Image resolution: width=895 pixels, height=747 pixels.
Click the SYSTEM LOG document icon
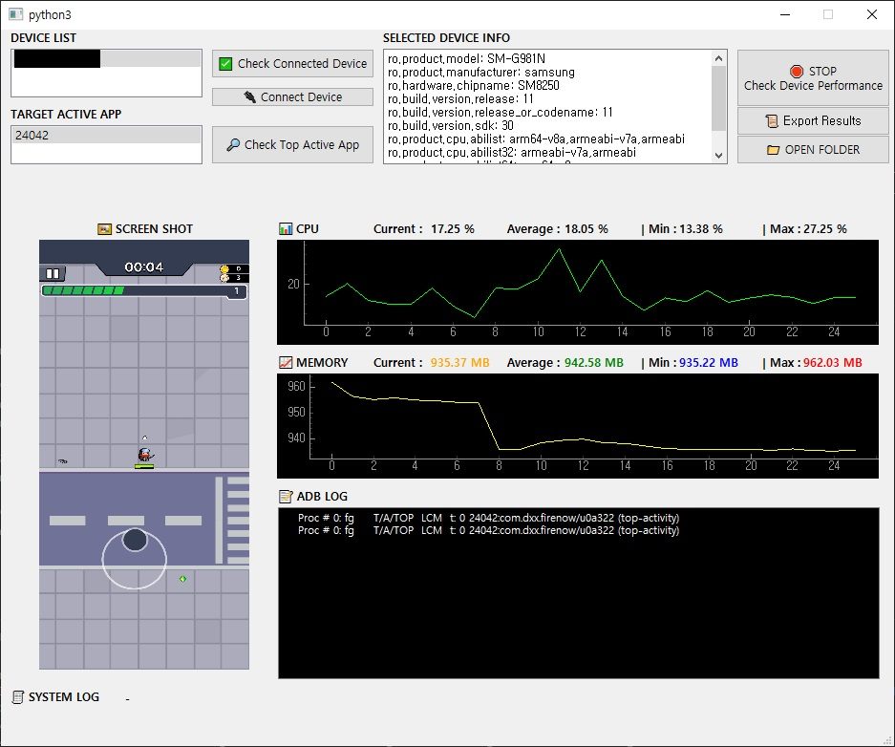[x=18, y=696]
